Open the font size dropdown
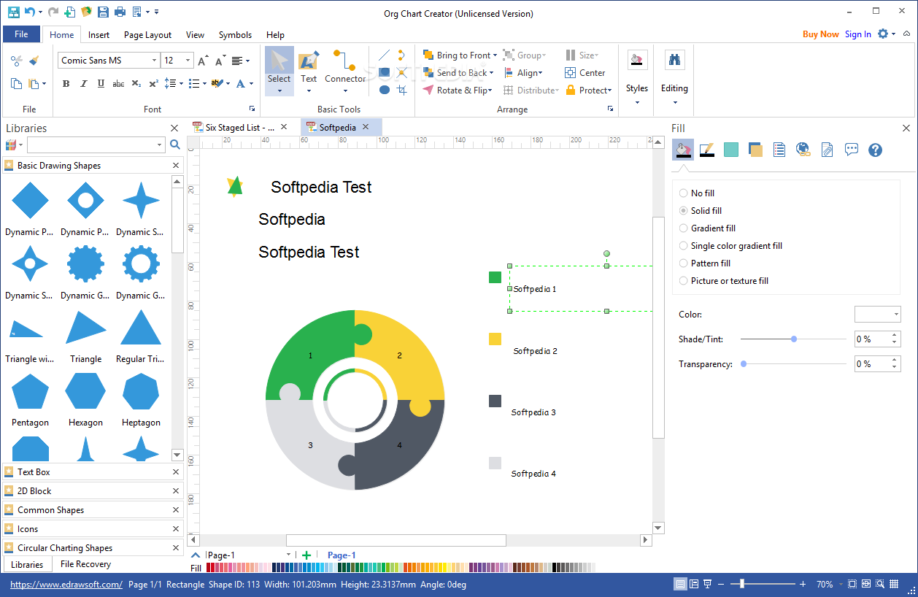918x597 pixels. 188,61
